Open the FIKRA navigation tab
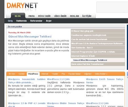Screen dimensions: 128x107 [32, 16]
